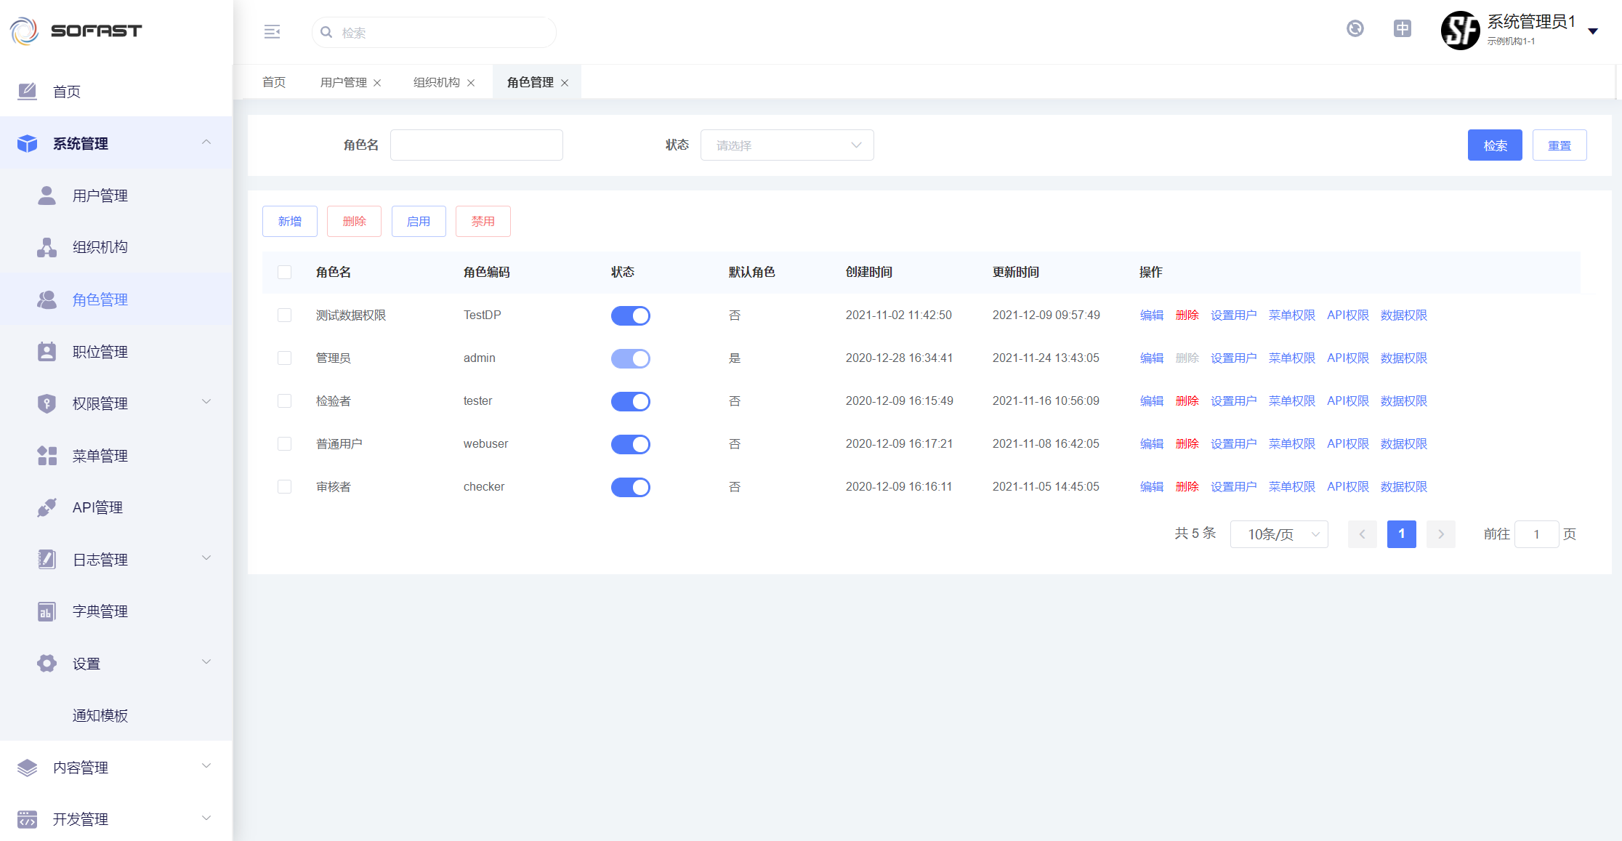Tick the select-all checkbox in table header
The image size is (1622, 841).
(284, 272)
